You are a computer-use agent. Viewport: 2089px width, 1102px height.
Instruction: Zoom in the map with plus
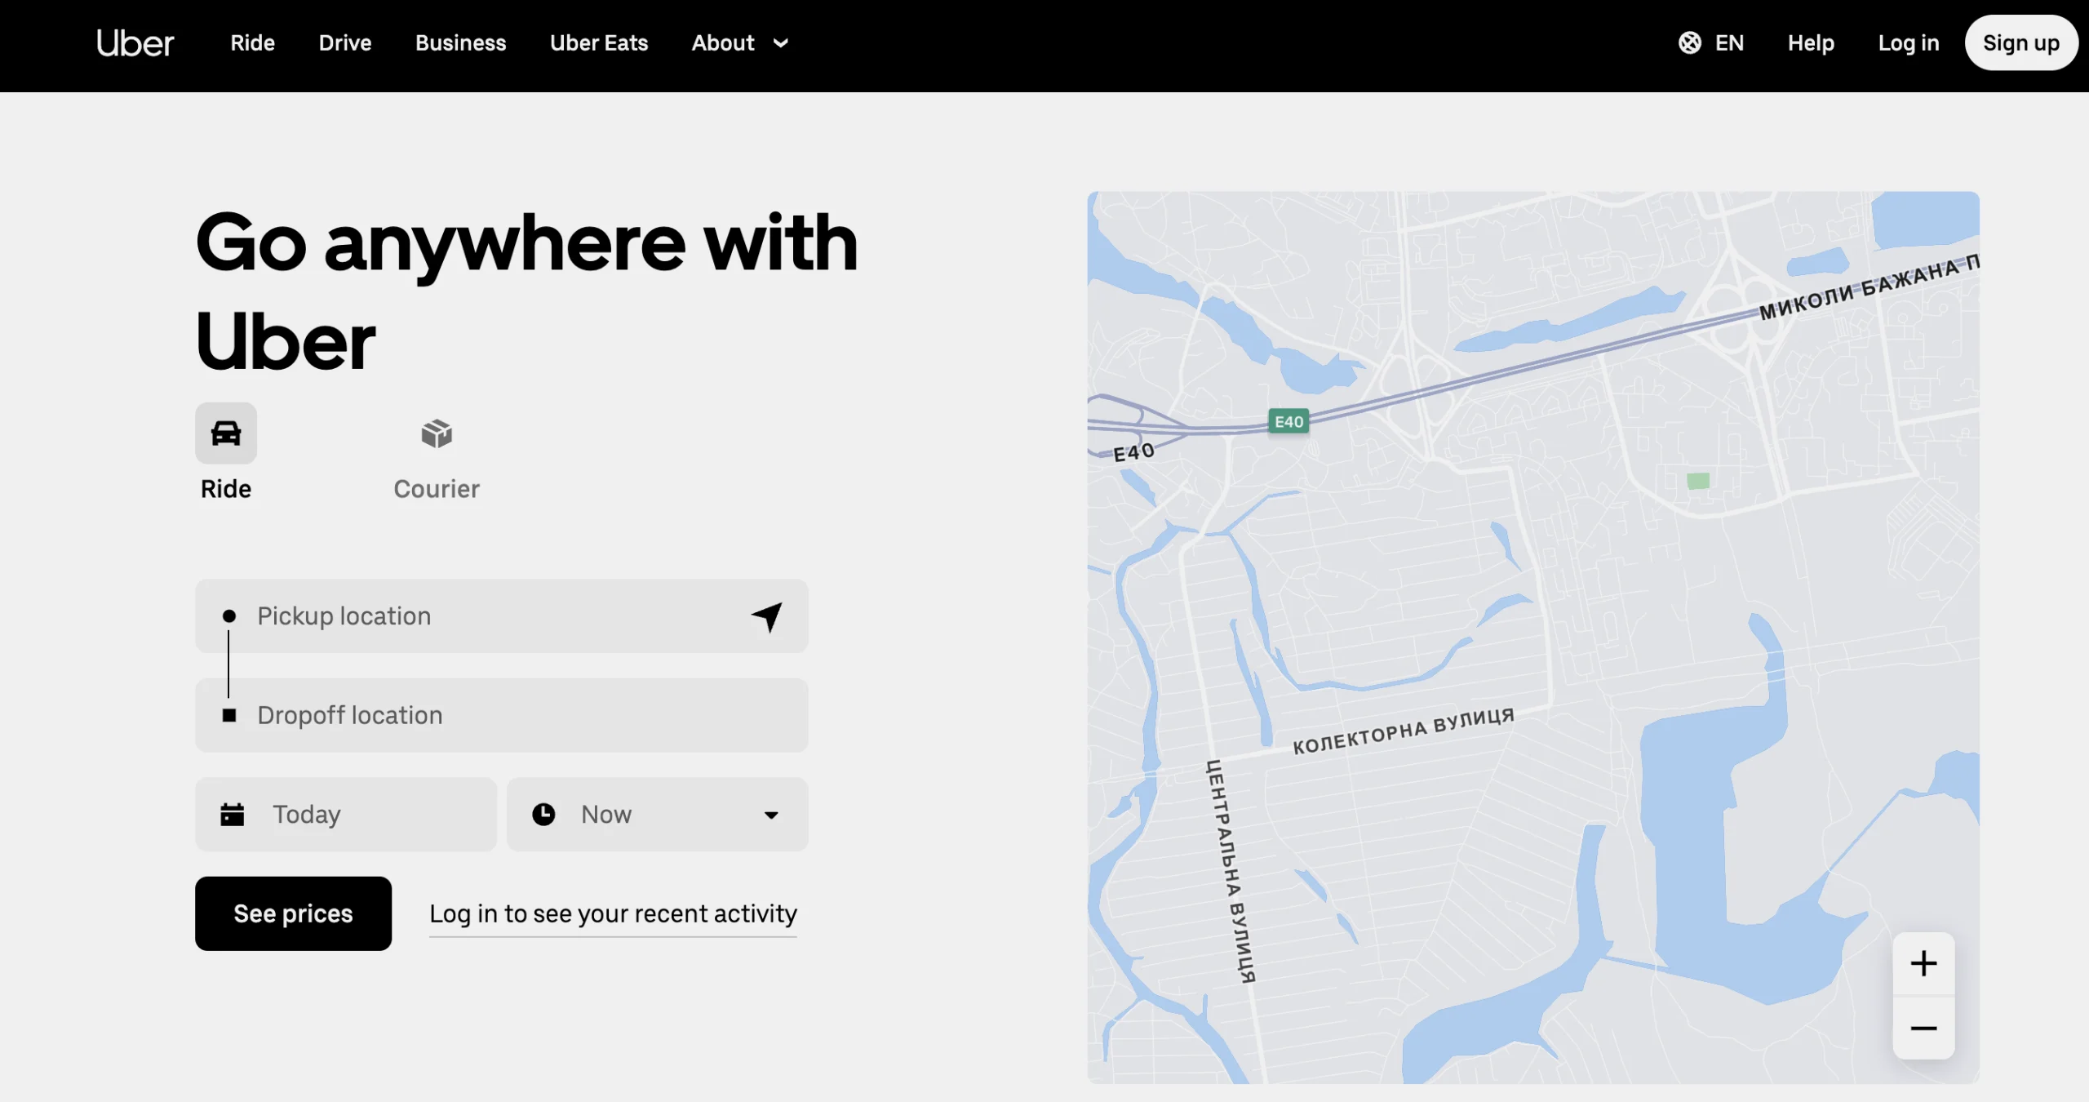click(x=1923, y=964)
